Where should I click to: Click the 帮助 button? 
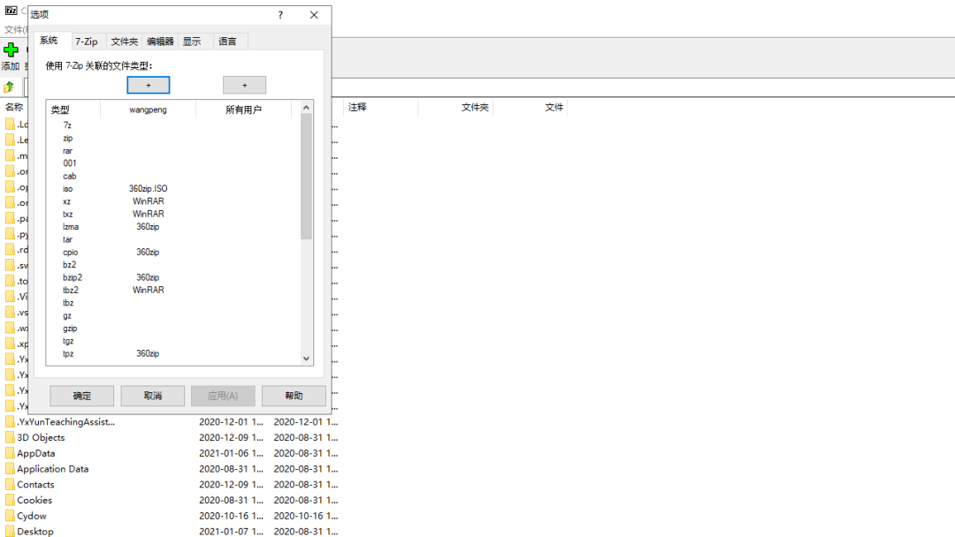click(294, 396)
